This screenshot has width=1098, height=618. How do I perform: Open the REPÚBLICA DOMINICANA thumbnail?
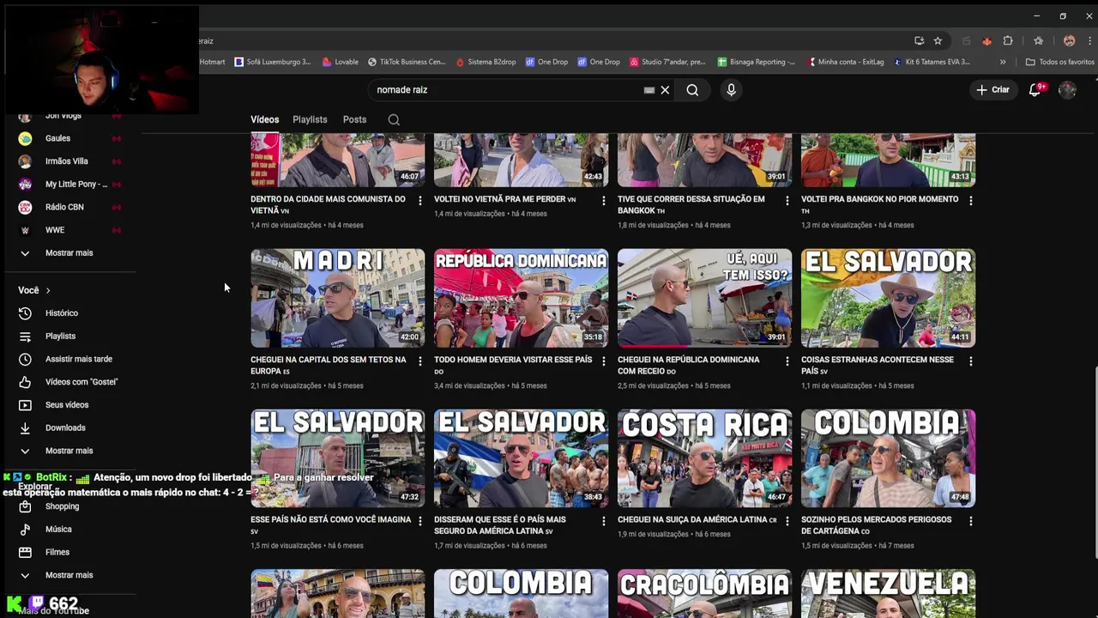[x=521, y=298]
